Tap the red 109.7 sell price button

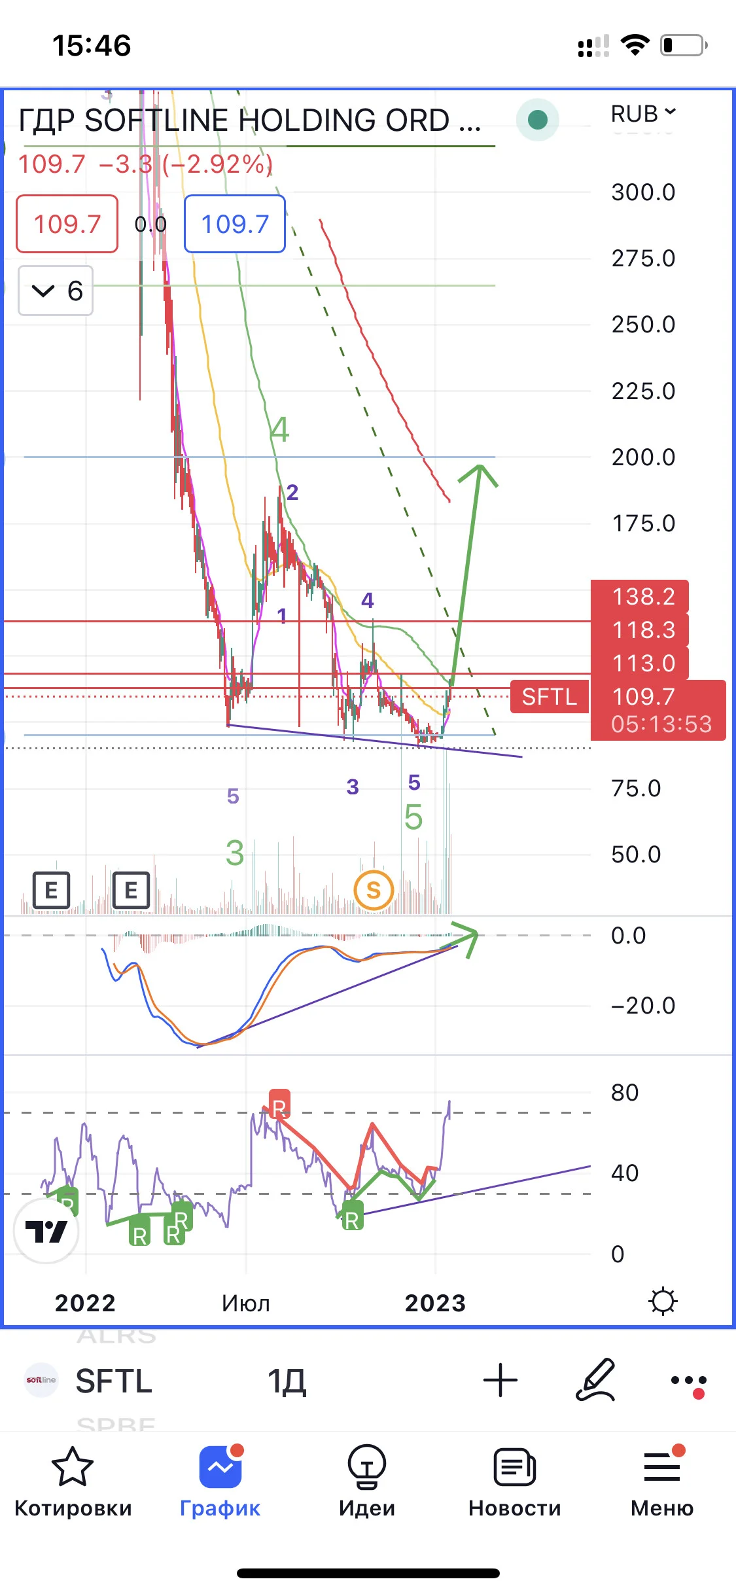tap(67, 224)
